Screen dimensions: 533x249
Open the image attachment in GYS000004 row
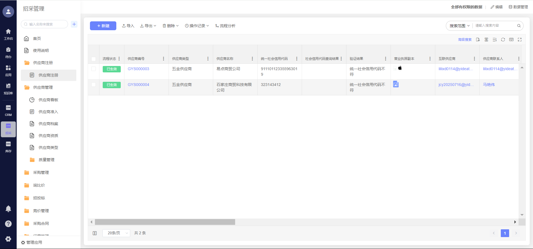[396, 84]
